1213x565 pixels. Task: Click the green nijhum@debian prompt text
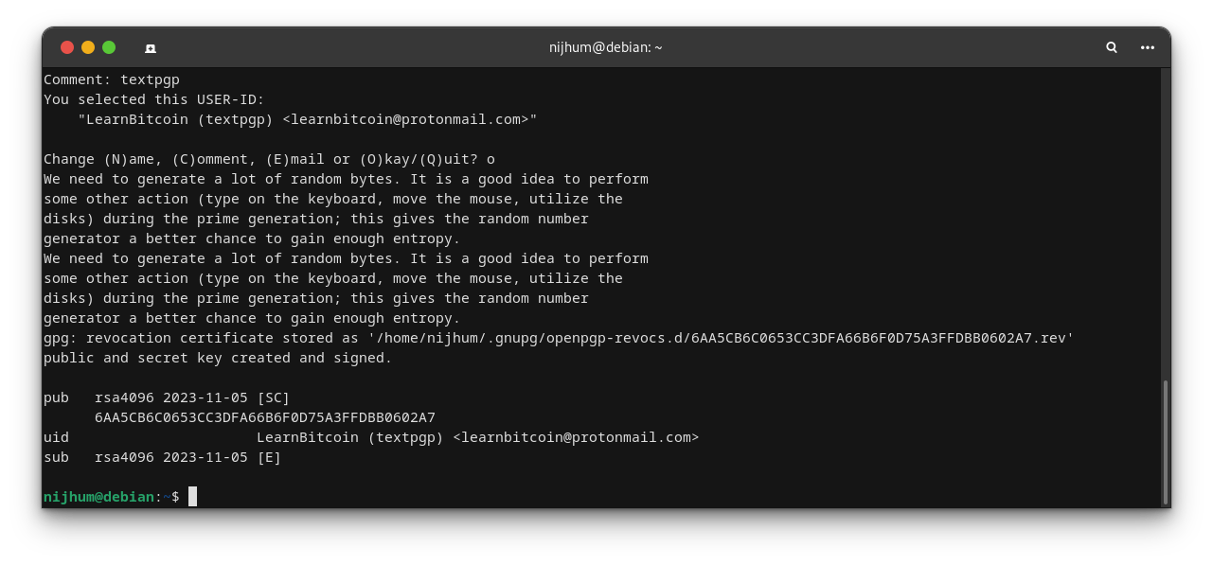tap(98, 497)
